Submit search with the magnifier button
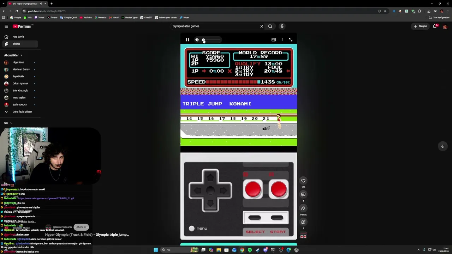The width and height of the screenshot is (452, 254). [x=270, y=26]
